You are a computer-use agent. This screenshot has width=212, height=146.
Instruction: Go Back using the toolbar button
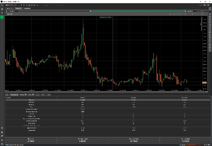pos(7,5)
